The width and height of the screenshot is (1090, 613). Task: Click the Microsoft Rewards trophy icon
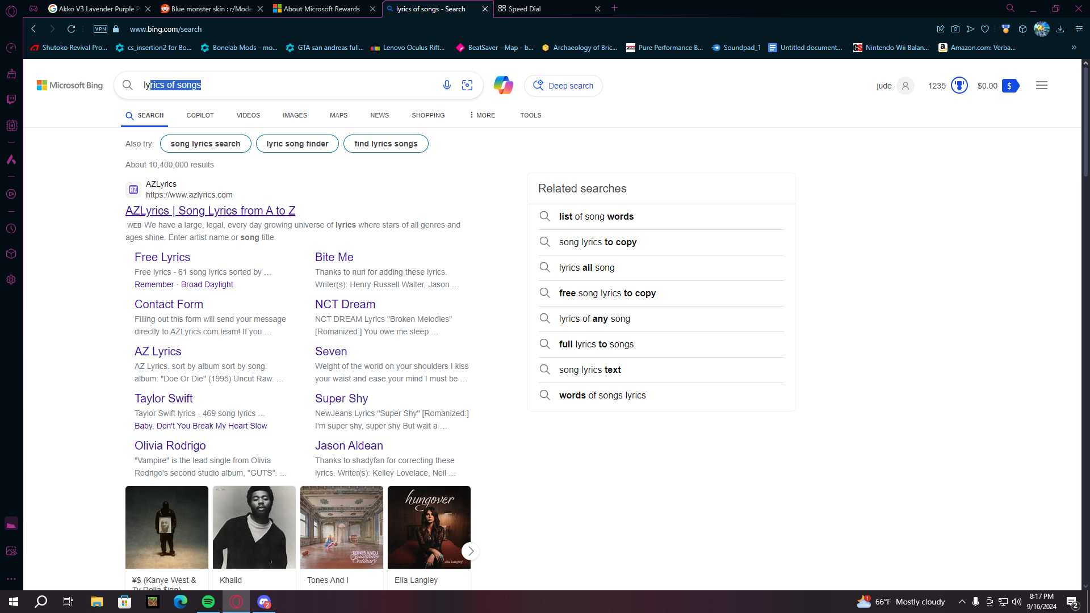959,86
